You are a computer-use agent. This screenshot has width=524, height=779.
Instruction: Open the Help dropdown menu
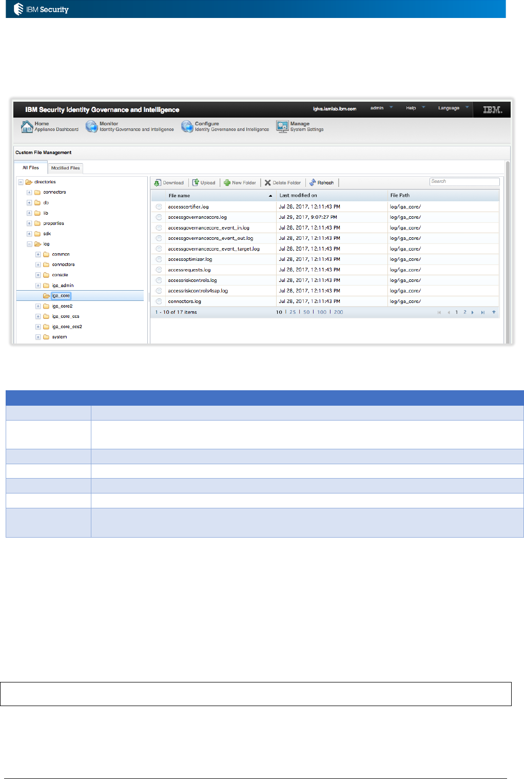tap(416, 108)
